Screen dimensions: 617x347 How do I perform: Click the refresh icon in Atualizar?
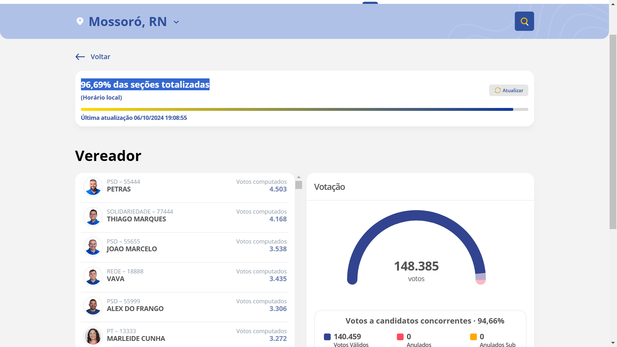[x=497, y=90]
